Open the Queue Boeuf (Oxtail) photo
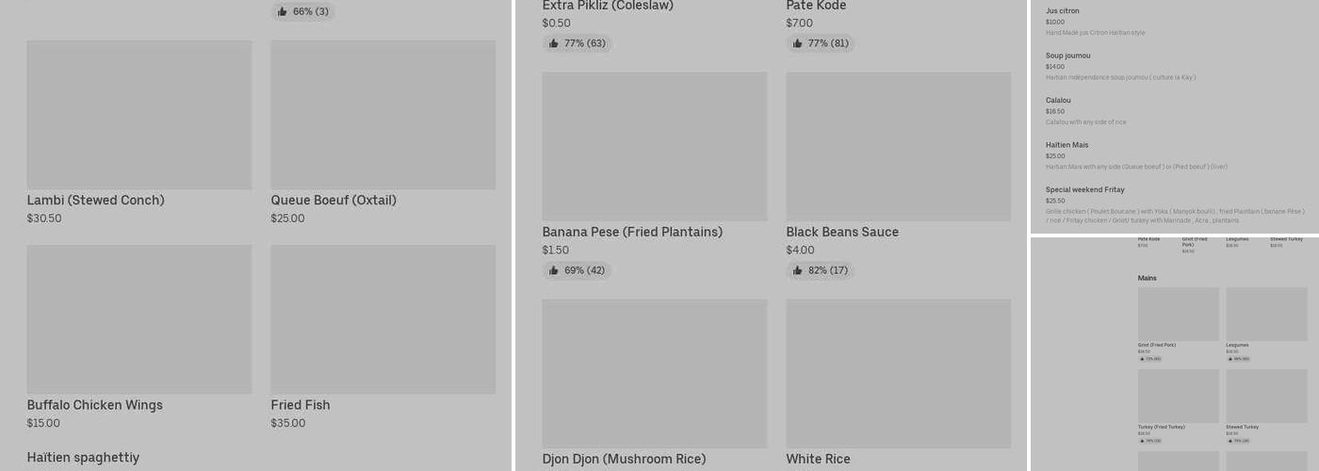This screenshot has height=471, width=1319. [383, 114]
